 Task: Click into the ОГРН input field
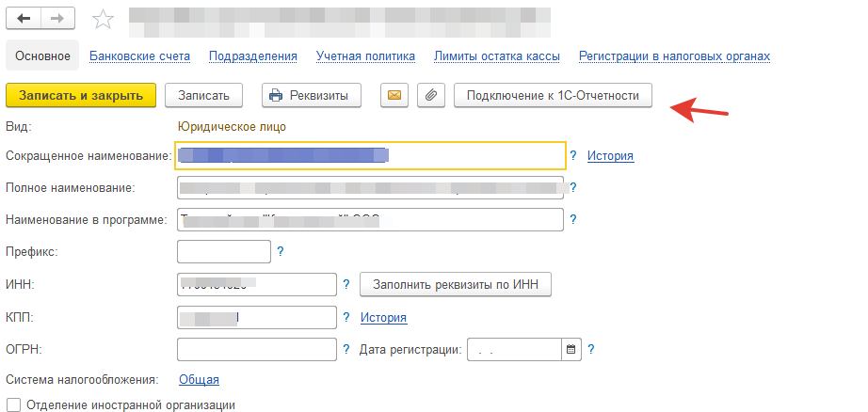click(256, 349)
